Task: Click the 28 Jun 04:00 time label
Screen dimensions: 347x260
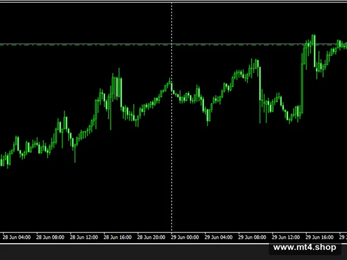Action: 17,237
